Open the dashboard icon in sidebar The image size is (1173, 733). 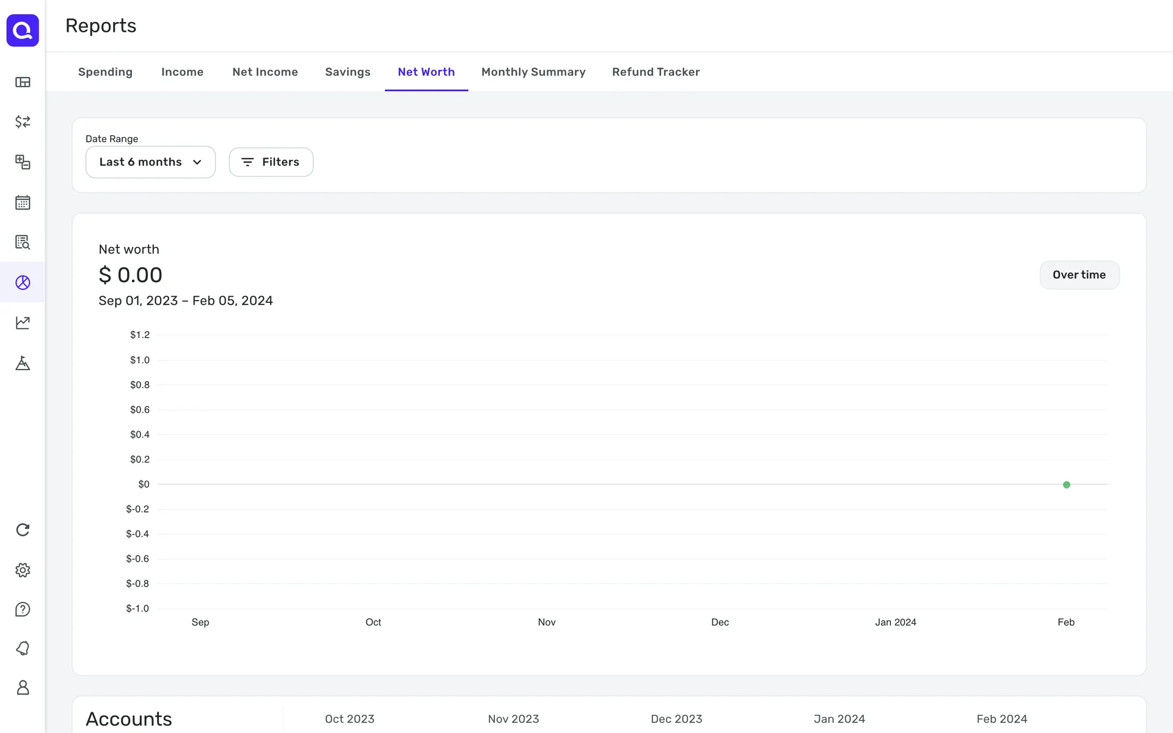(23, 82)
